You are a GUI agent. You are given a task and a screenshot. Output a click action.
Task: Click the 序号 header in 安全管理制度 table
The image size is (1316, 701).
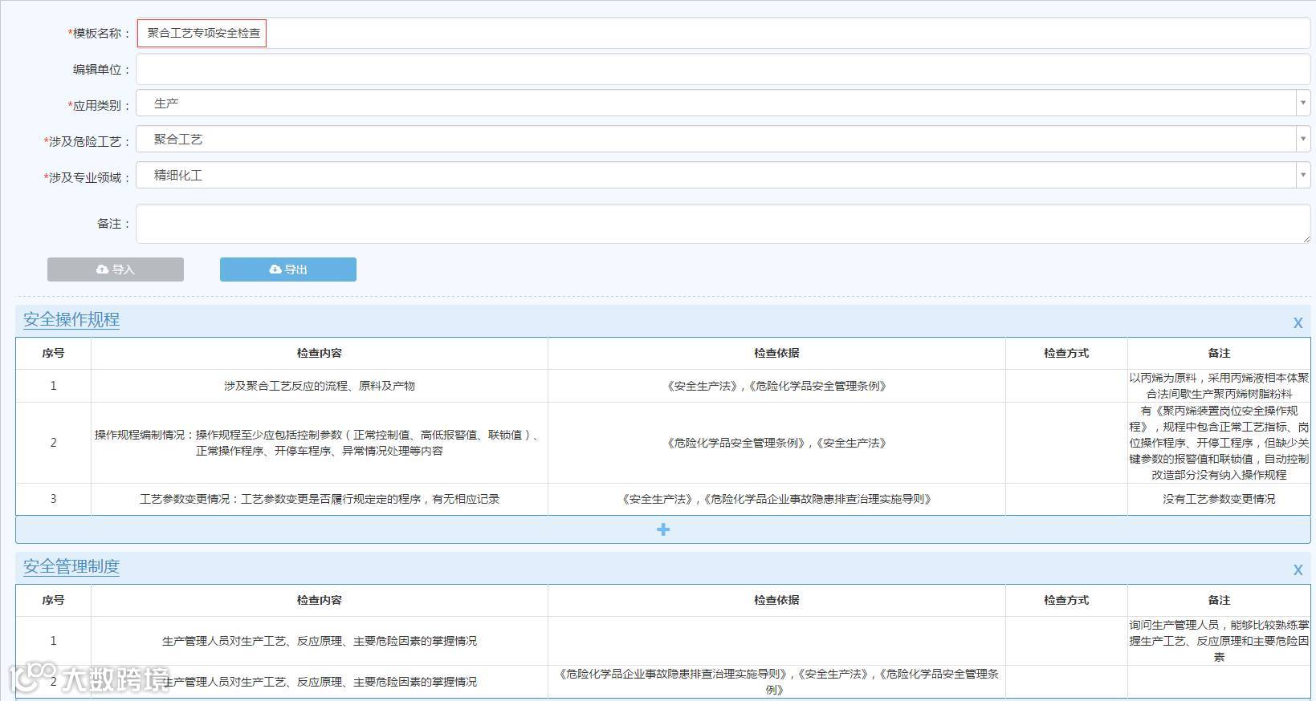pos(53,600)
